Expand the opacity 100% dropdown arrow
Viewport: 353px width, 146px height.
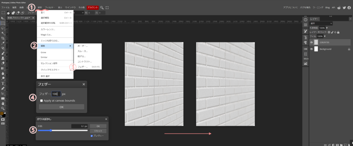click(327, 28)
